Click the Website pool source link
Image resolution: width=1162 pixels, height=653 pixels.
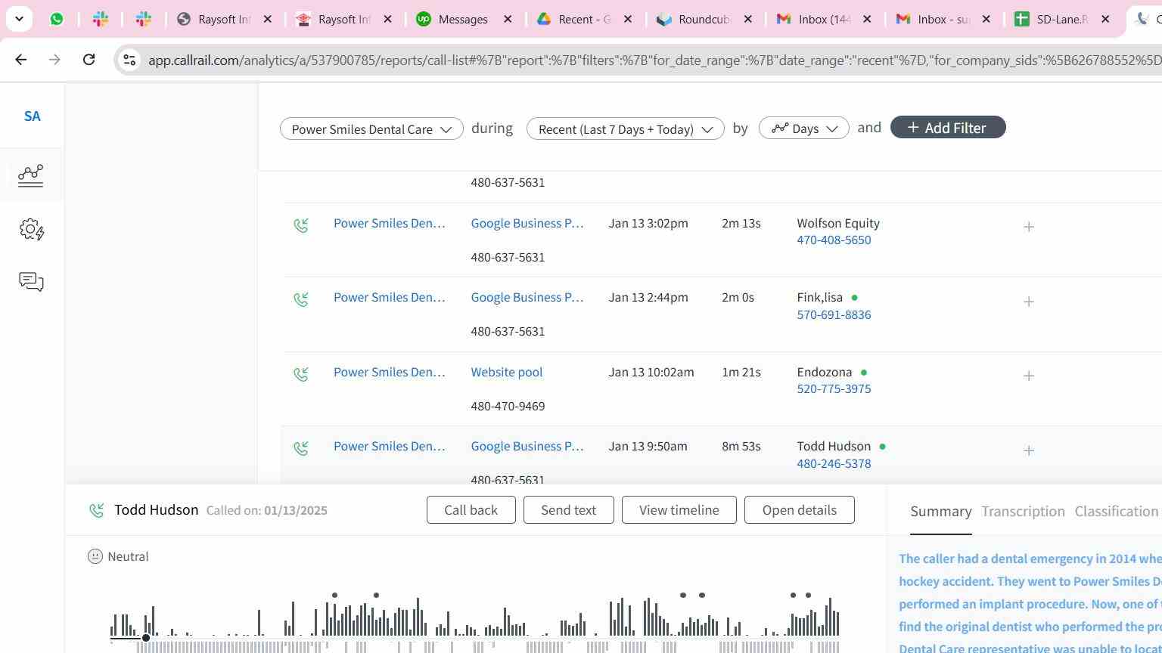pyautogui.click(x=506, y=372)
